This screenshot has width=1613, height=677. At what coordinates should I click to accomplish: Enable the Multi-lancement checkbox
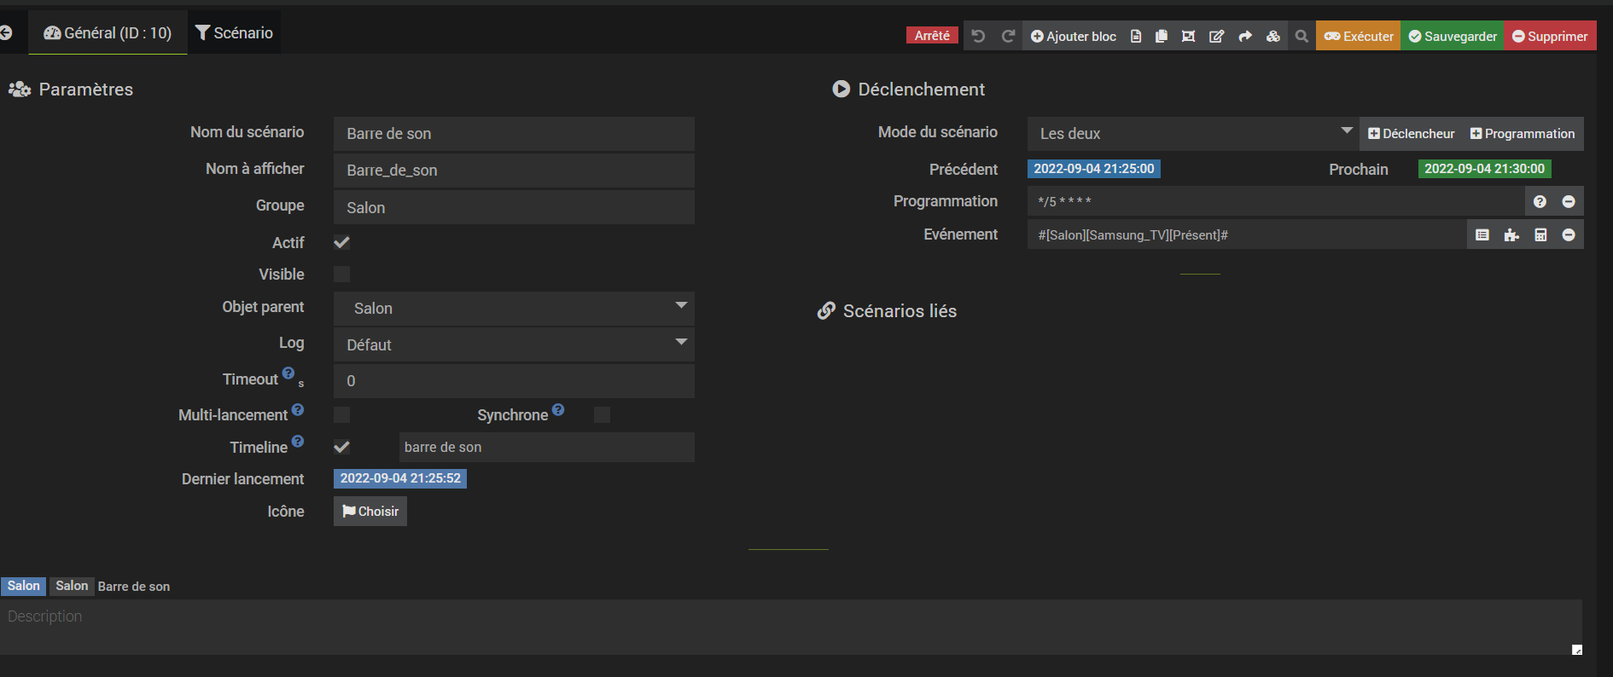tap(341, 414)
